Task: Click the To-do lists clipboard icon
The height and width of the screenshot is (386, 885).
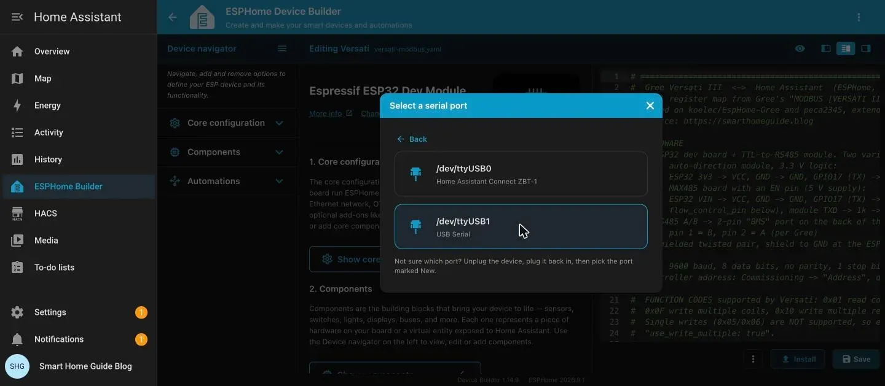Action: [17, 268]
